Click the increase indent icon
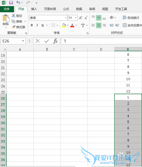This screenshot has width=142, height=167. pos(117,25)
